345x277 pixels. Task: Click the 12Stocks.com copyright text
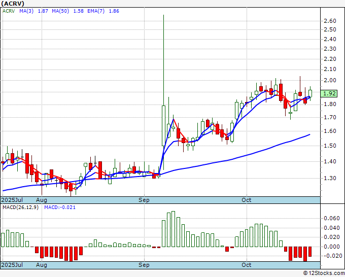[x=324, y=273]
